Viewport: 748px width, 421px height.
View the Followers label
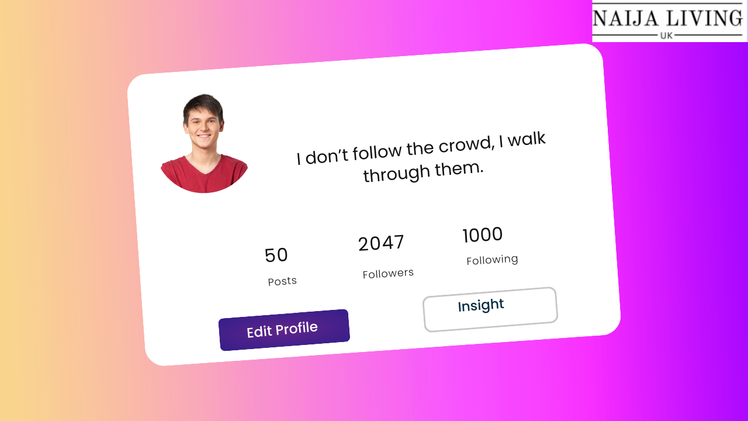(388, 274)
